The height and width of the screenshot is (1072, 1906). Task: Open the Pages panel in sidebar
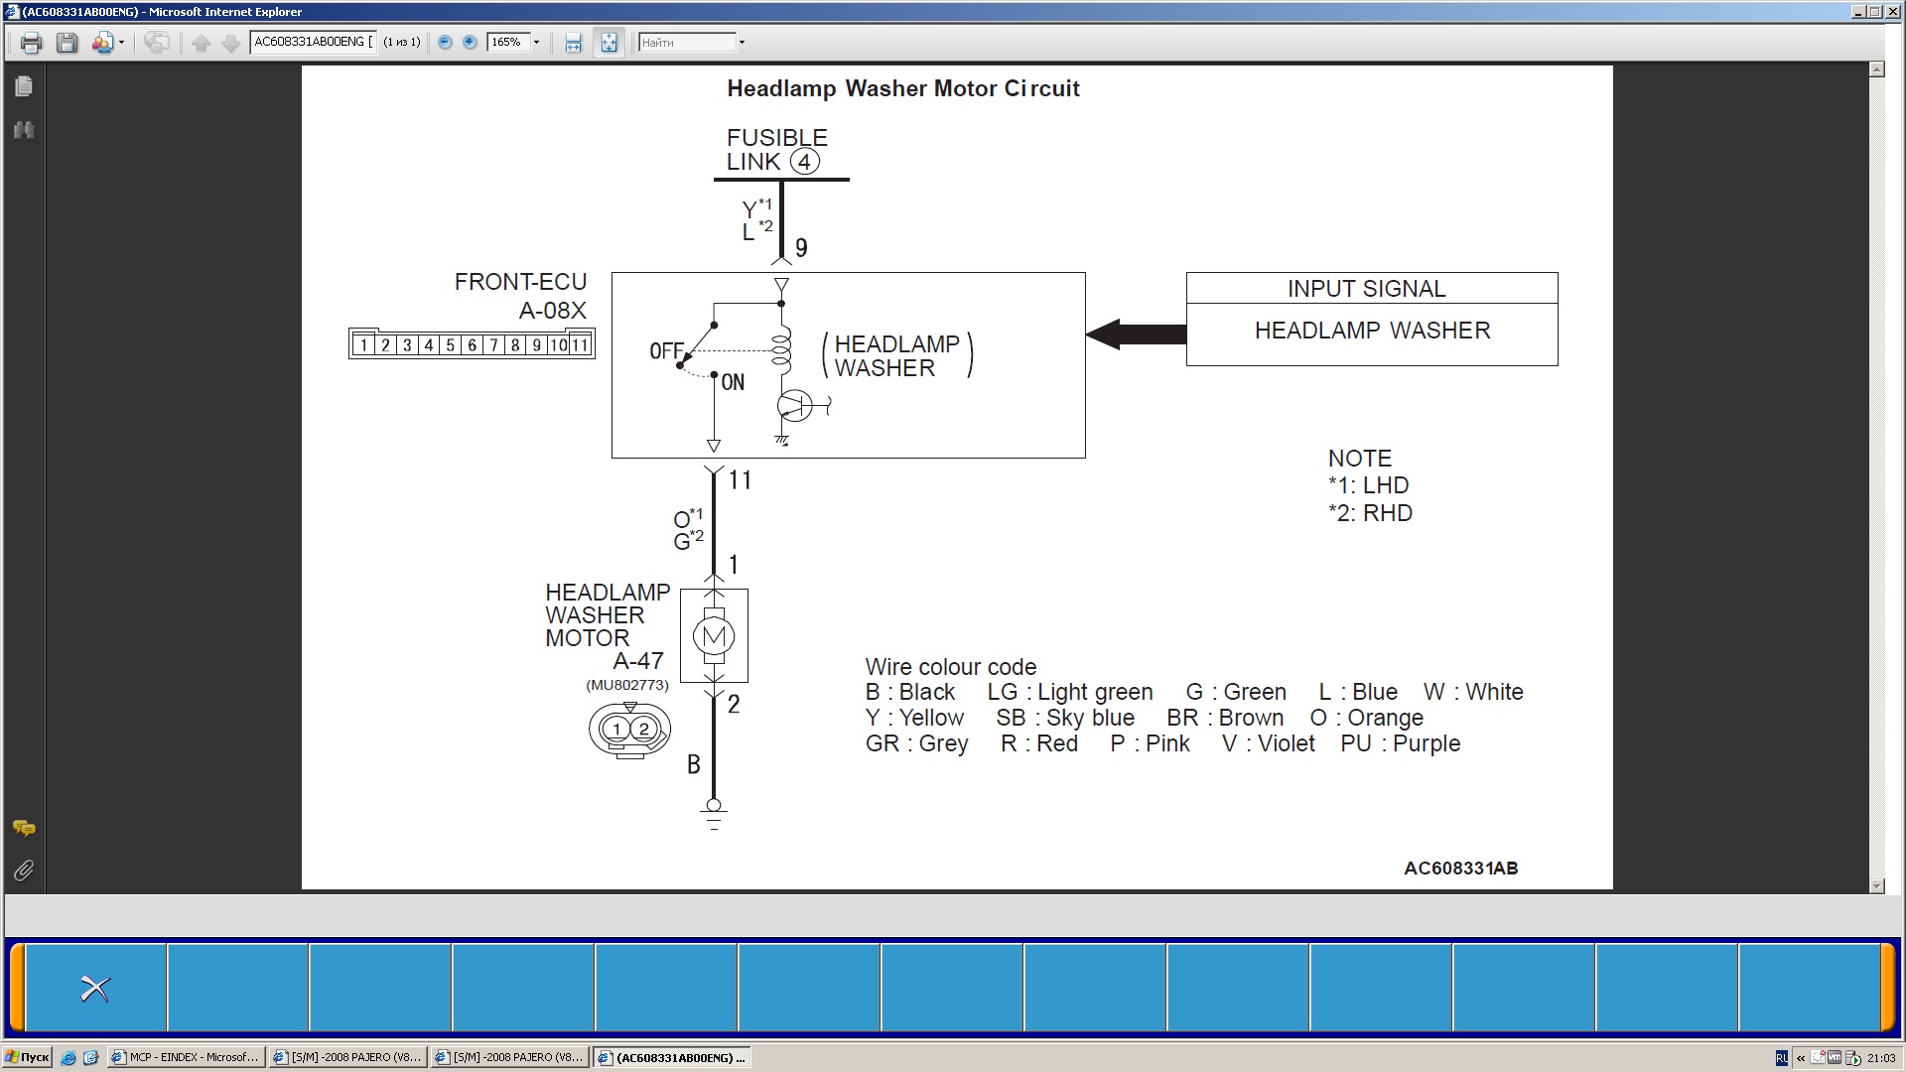pos(24,86)
